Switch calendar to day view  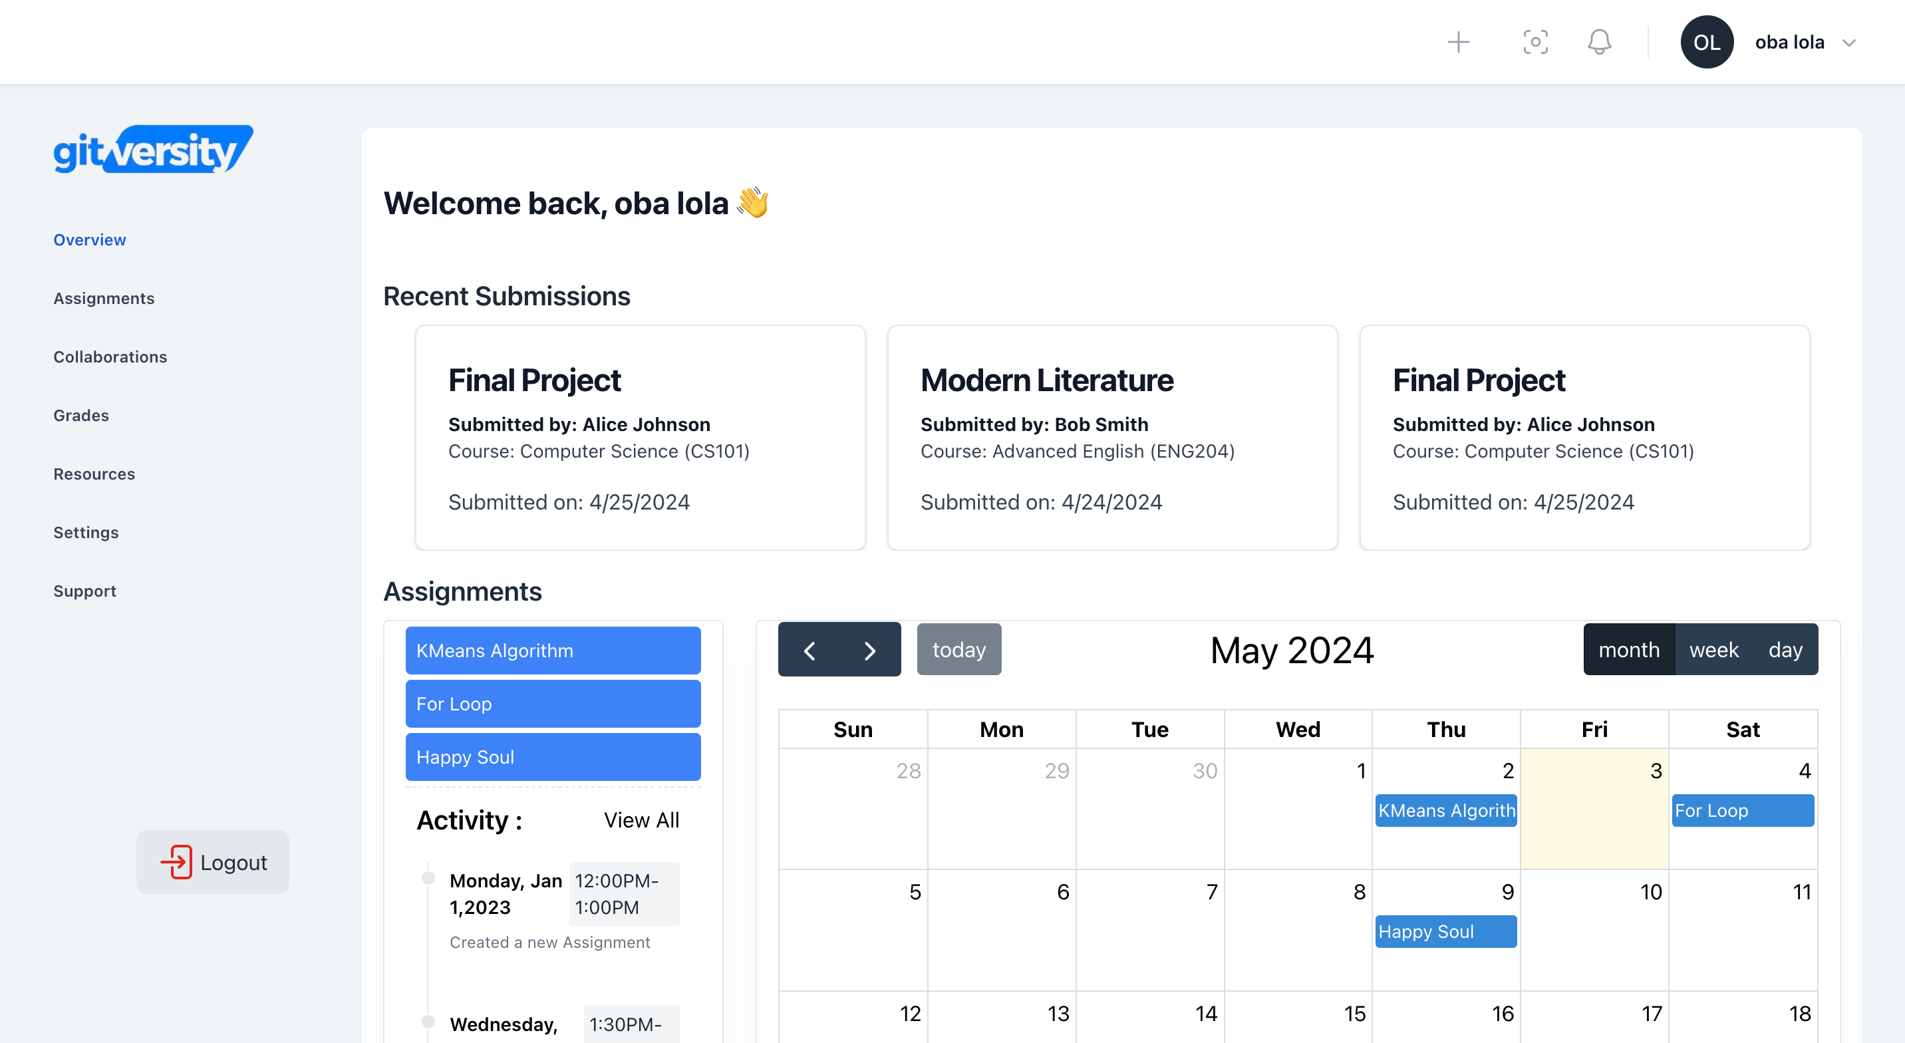coord(1785,649)
